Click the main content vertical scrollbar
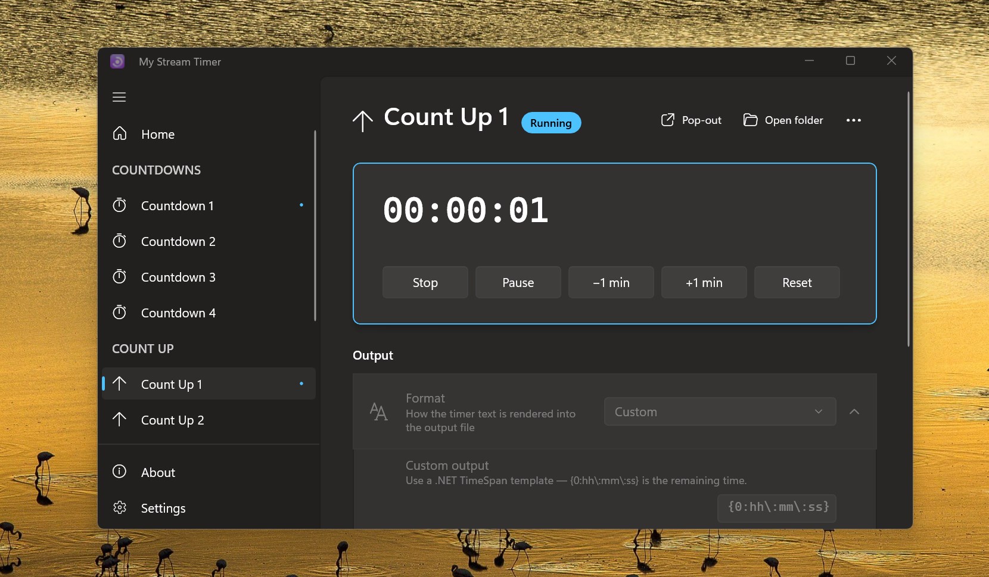 pos(909,219)
